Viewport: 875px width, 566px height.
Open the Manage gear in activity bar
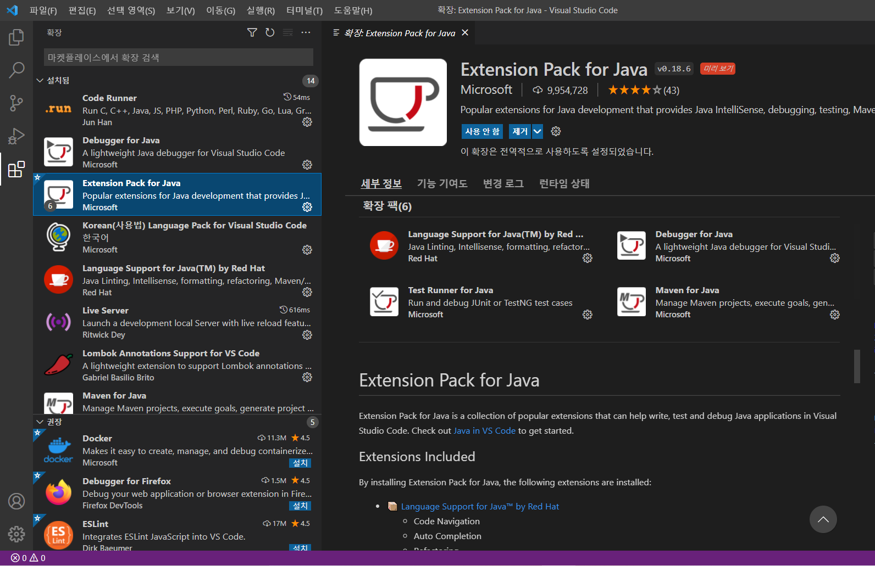[x=16, y=534]
